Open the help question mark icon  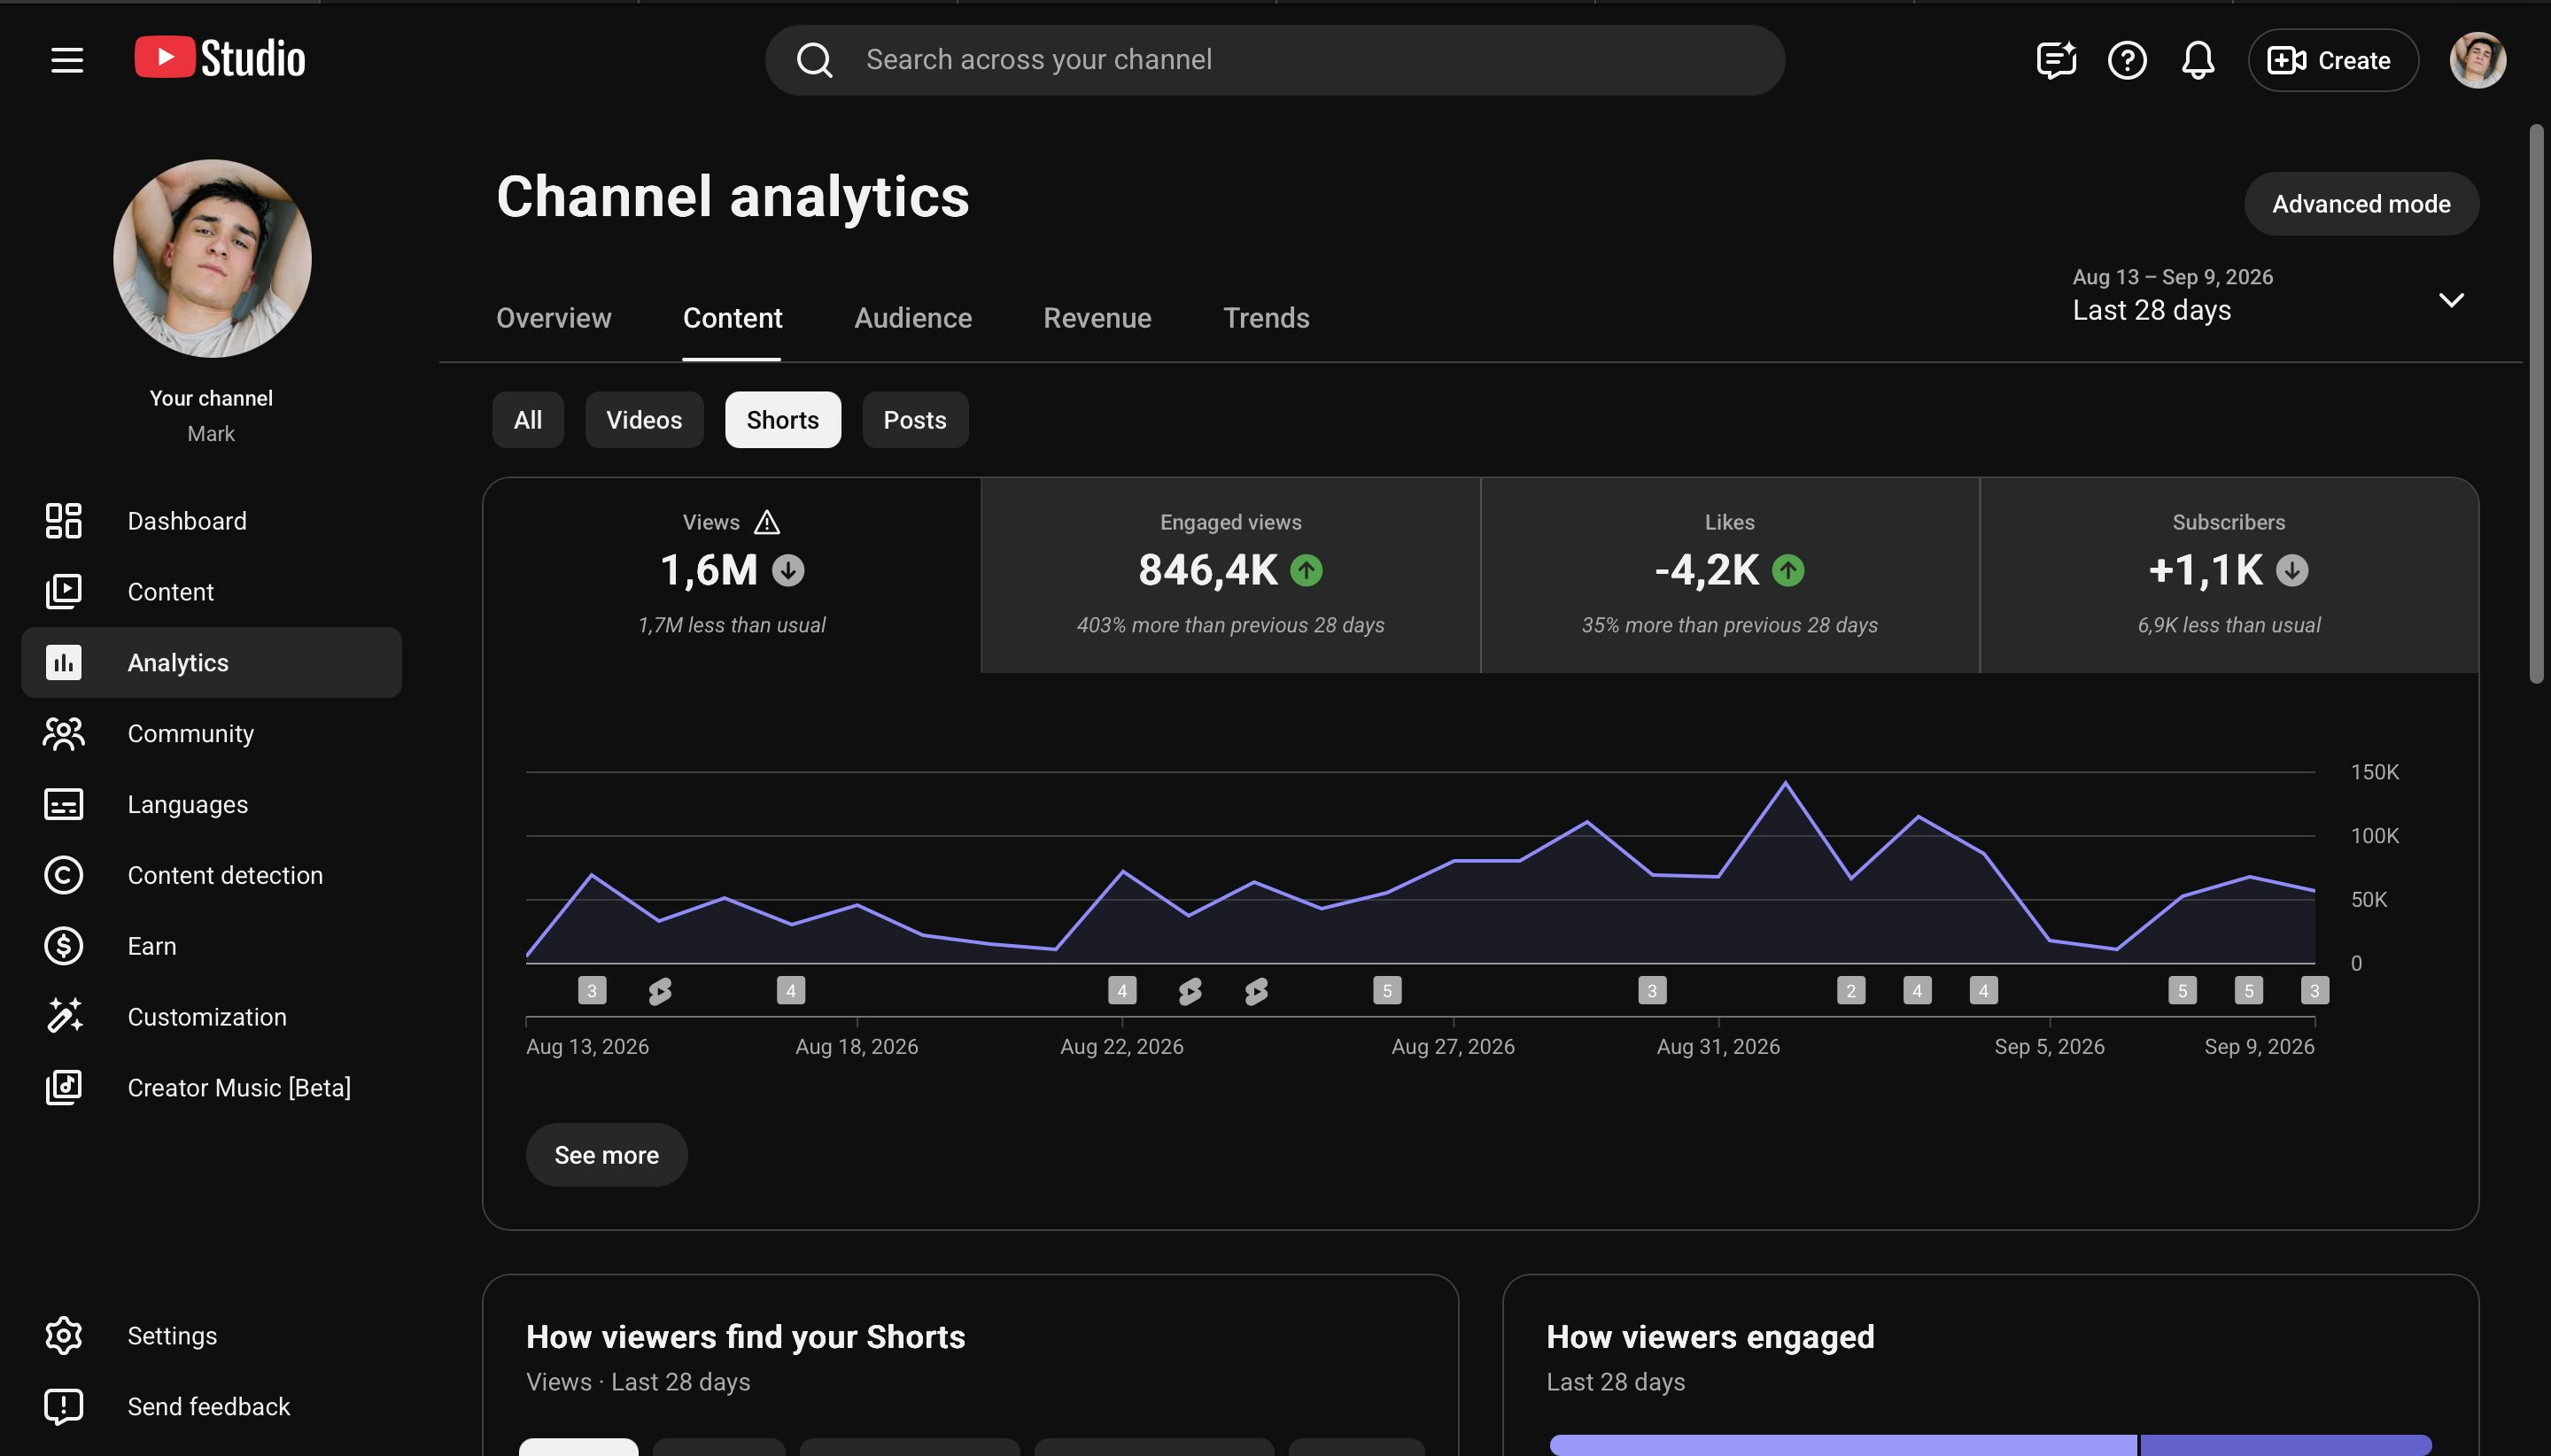(x=2127, y=60)
